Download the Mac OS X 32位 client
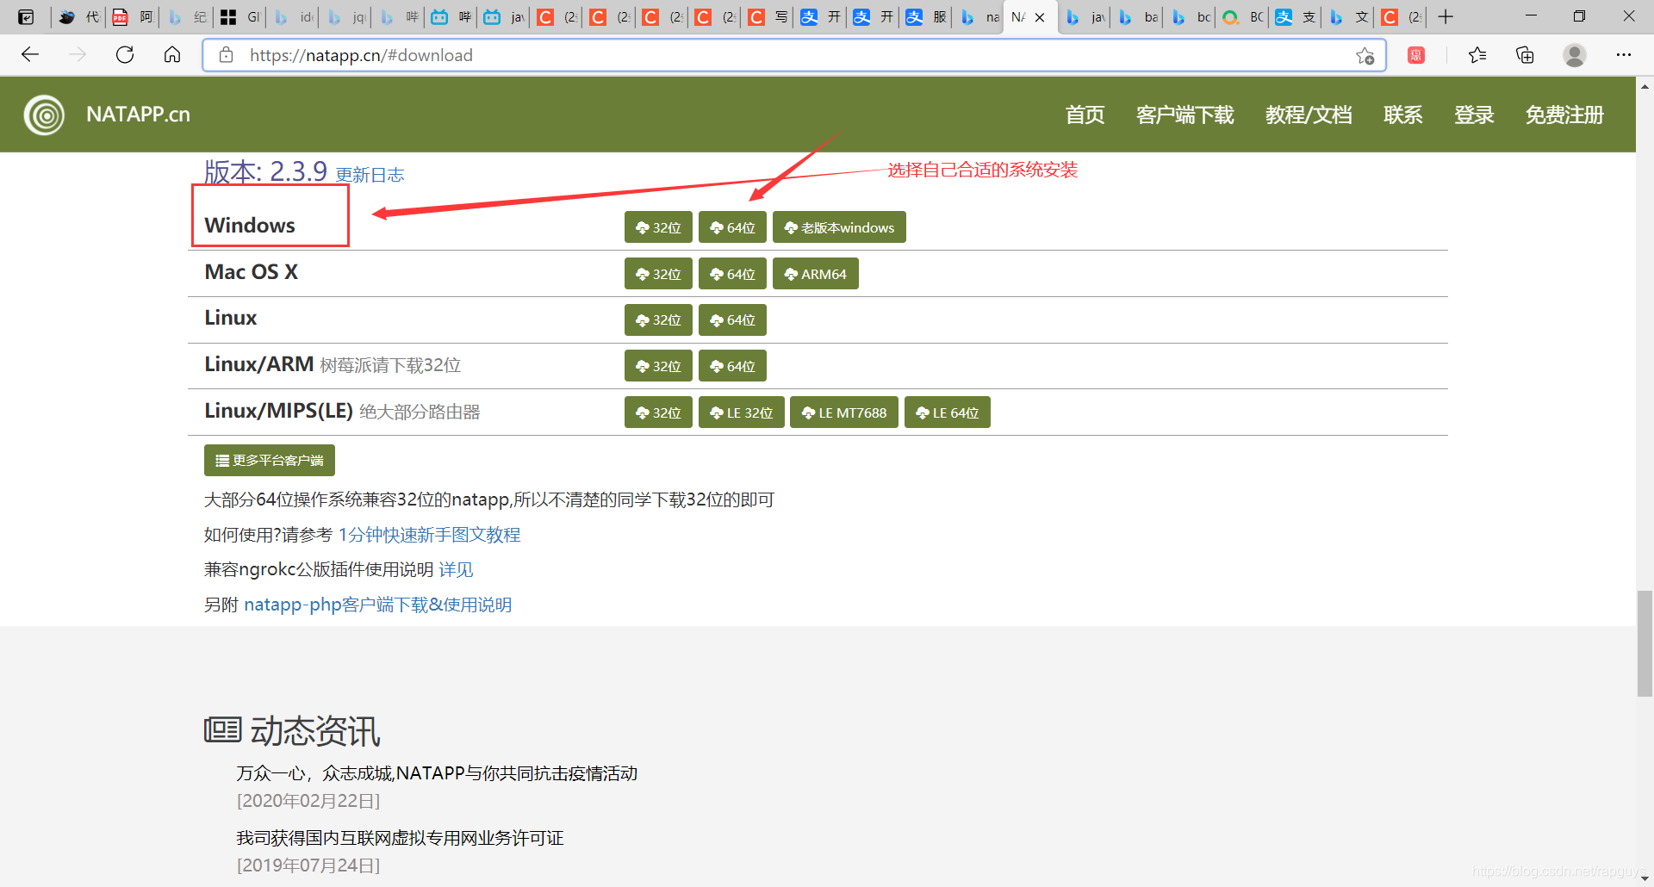The image size is (1654, 887). pos(658,274)
